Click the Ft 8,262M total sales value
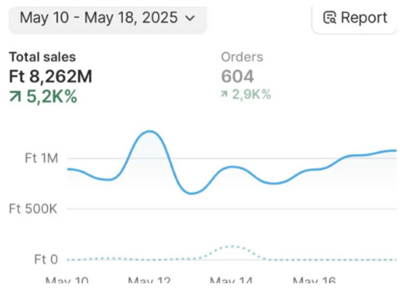Viewport: 400px width, 292px height. coord(50,76)
